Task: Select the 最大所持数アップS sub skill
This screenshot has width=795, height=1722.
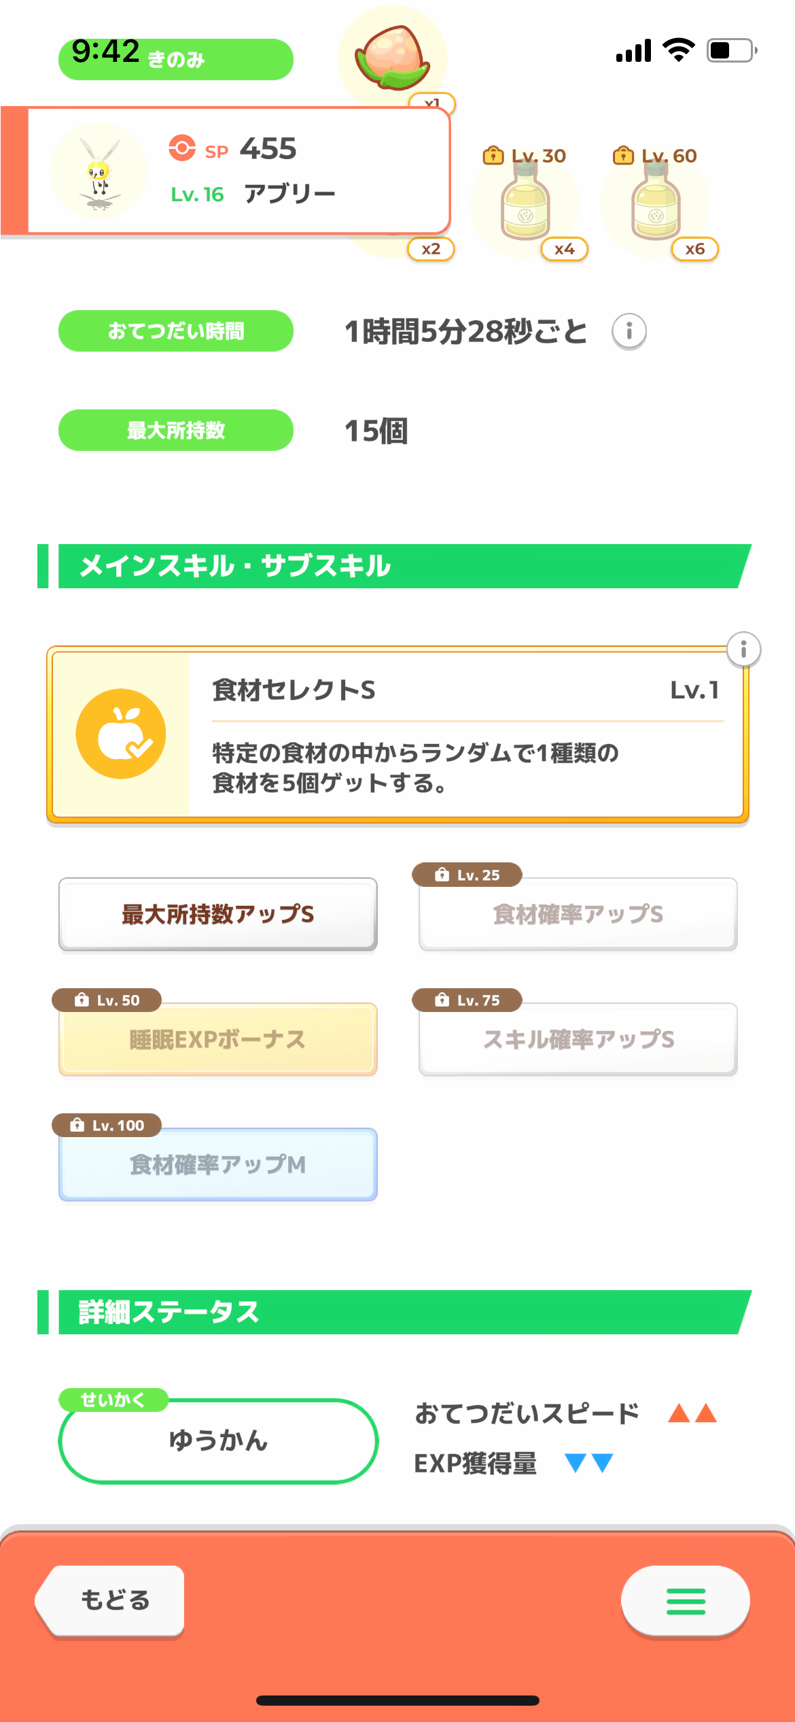Action: coord(217,914)
